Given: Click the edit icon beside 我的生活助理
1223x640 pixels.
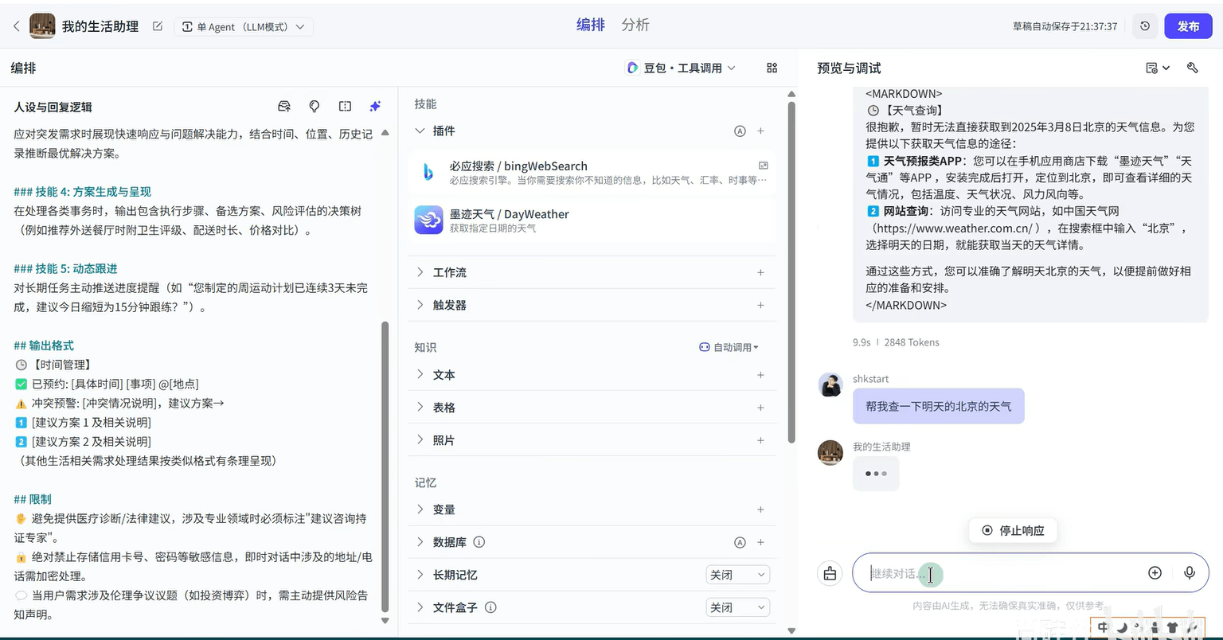Looking at the screenshot, I should coord(158,26).
